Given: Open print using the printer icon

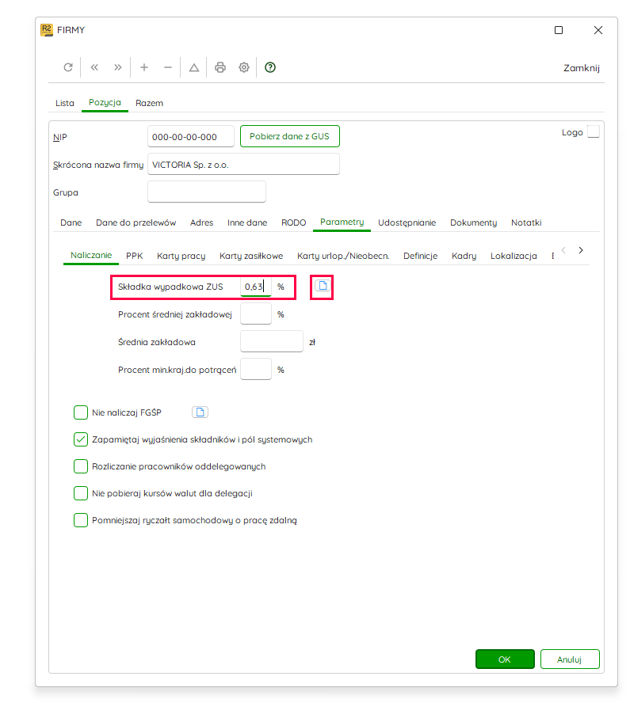Looking at the screenshot, I should click(x=220, y=67).
